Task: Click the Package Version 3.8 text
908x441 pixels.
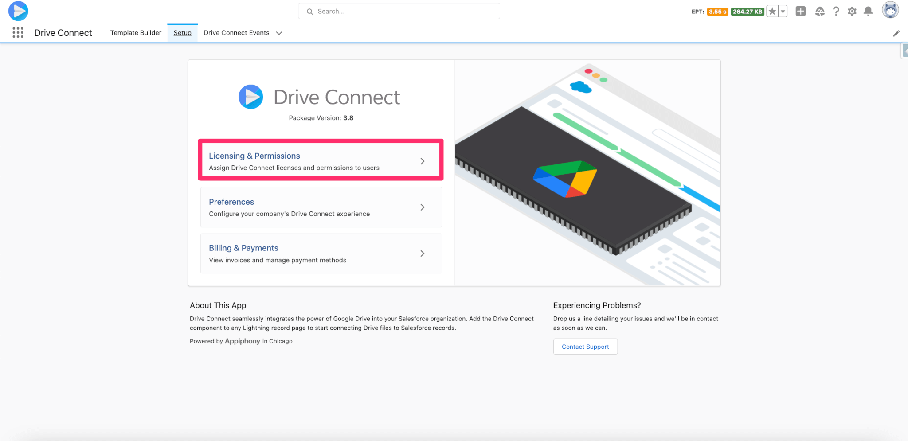Action: coord(321,118)
